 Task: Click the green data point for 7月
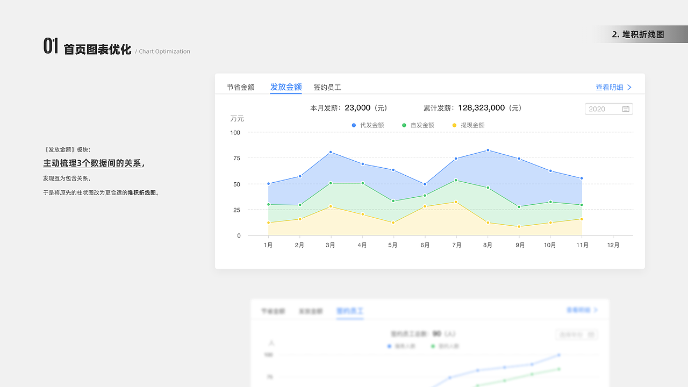(456, 180)
